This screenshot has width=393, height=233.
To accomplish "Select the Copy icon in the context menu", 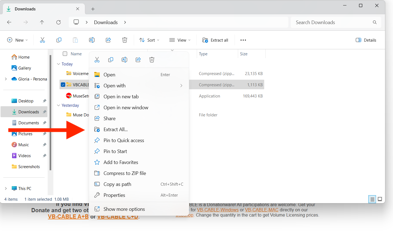I will [111, 59].
